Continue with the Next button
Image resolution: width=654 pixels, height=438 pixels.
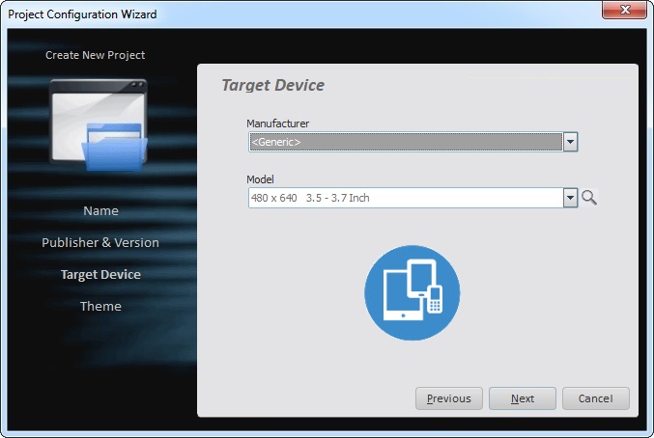coord(522,398)
